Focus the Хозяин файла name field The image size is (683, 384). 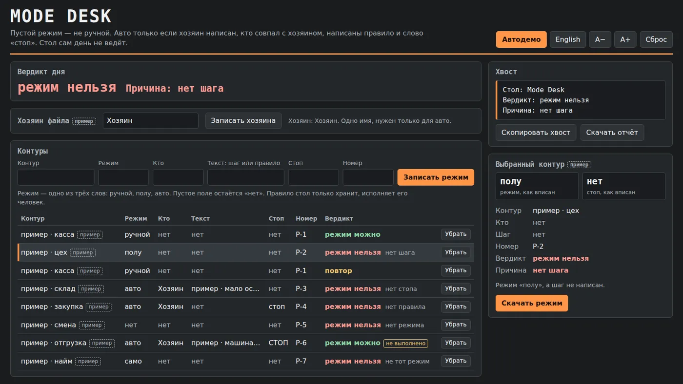151,121
